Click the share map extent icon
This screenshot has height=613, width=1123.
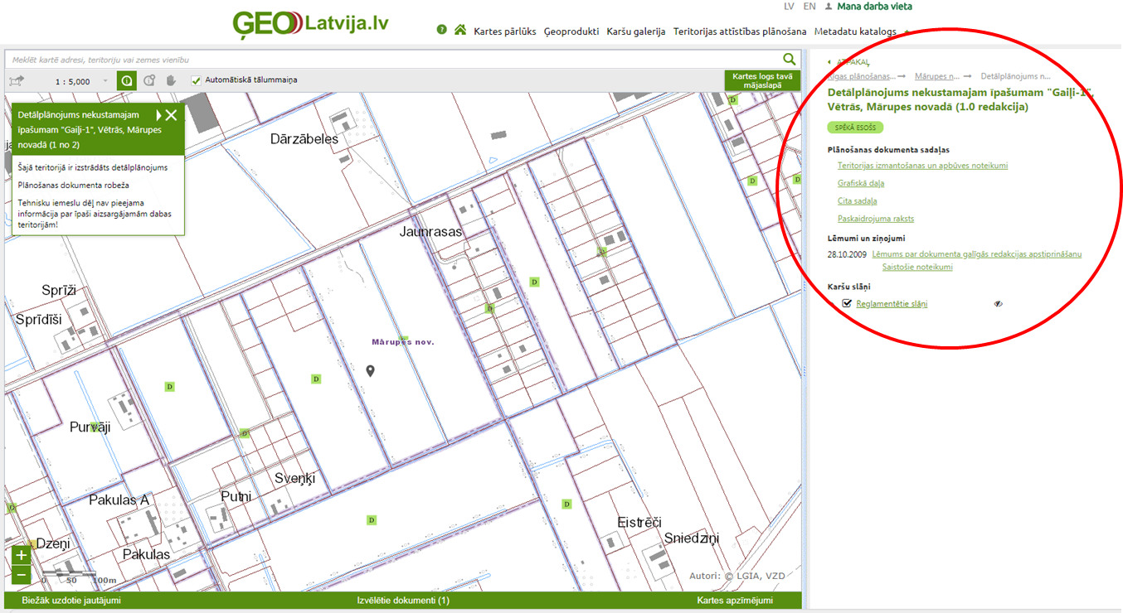tap(17, 80)
